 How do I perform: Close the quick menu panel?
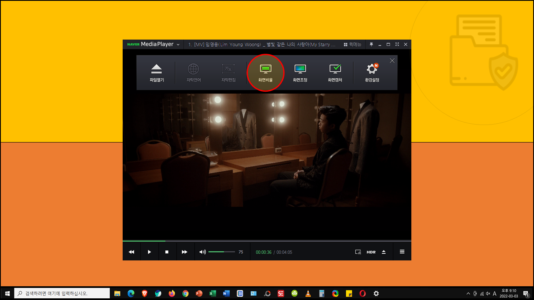coord(392,60)
